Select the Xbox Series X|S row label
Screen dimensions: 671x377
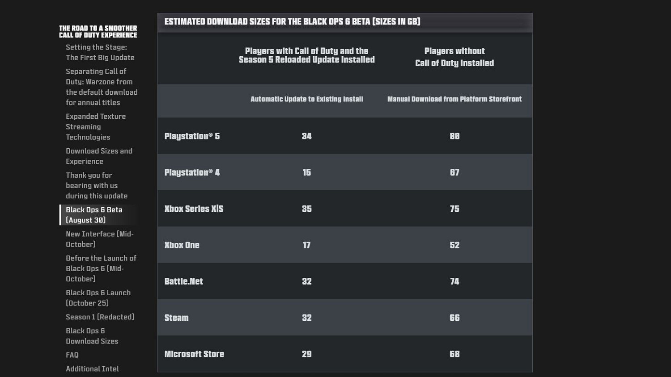194,209
